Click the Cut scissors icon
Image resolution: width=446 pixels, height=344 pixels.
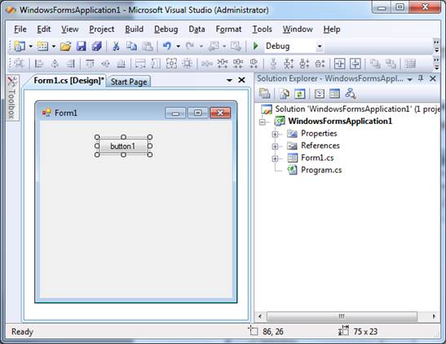tap(116, 46)
